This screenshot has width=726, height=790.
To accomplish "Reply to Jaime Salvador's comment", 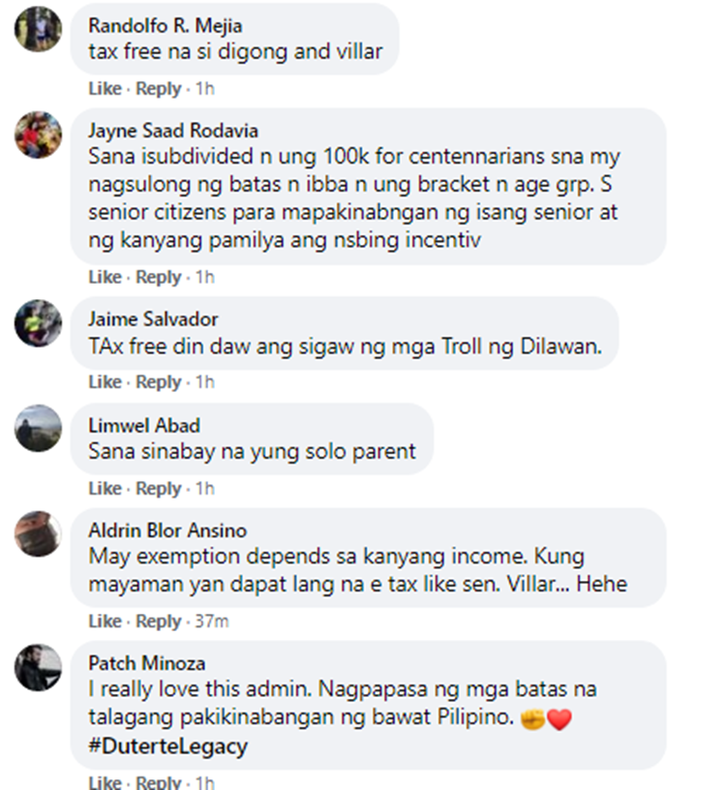I will [158, 381].
